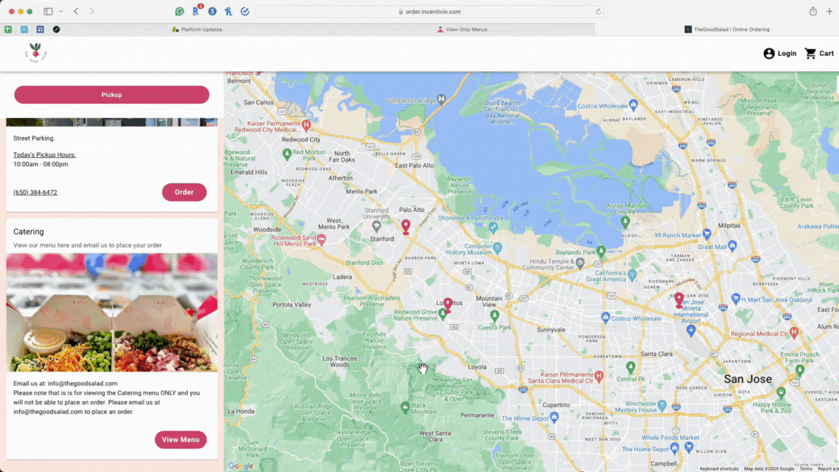Click Today's Pickup Hours link

(x=44, y=154)
